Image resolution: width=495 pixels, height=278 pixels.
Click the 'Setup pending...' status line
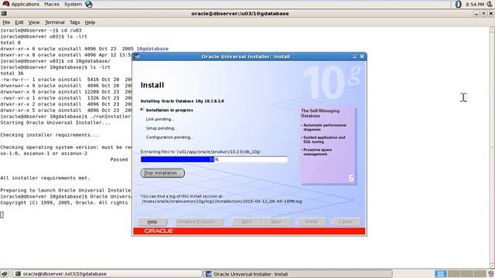[x=162, y=128]
